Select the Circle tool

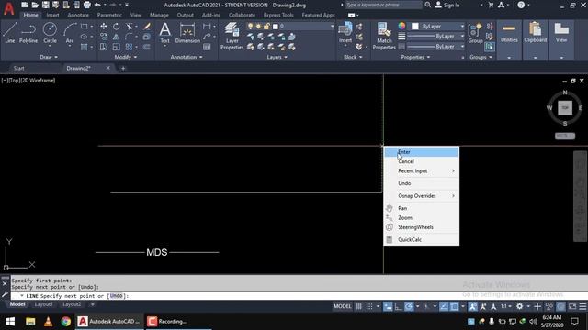tap(50, 33)
